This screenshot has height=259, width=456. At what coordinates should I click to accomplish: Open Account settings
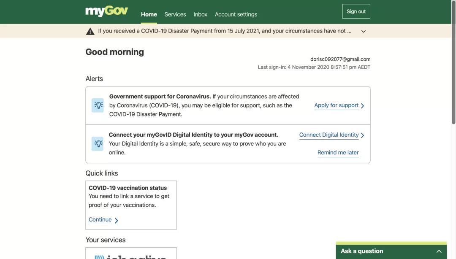(x=236, y=14)
